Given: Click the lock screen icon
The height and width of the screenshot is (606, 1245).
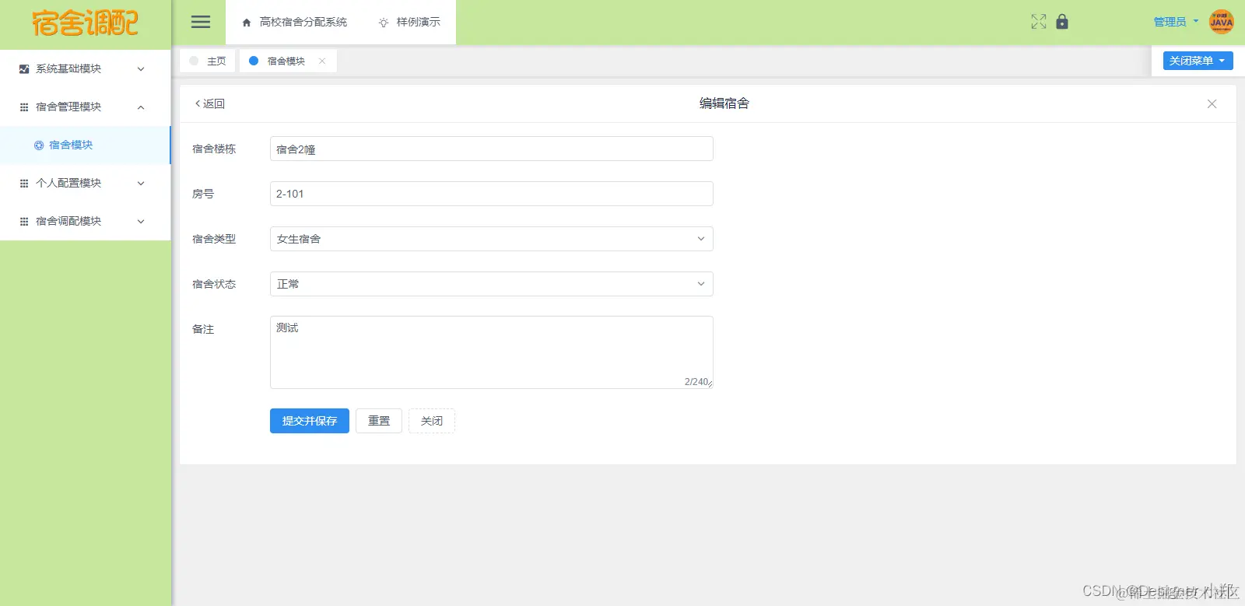Looking at the screenshot, I should pyautogui.click(x=1062, y=22).
